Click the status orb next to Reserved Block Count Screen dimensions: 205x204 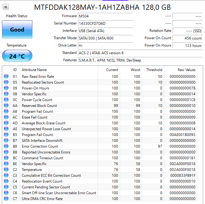6,106
